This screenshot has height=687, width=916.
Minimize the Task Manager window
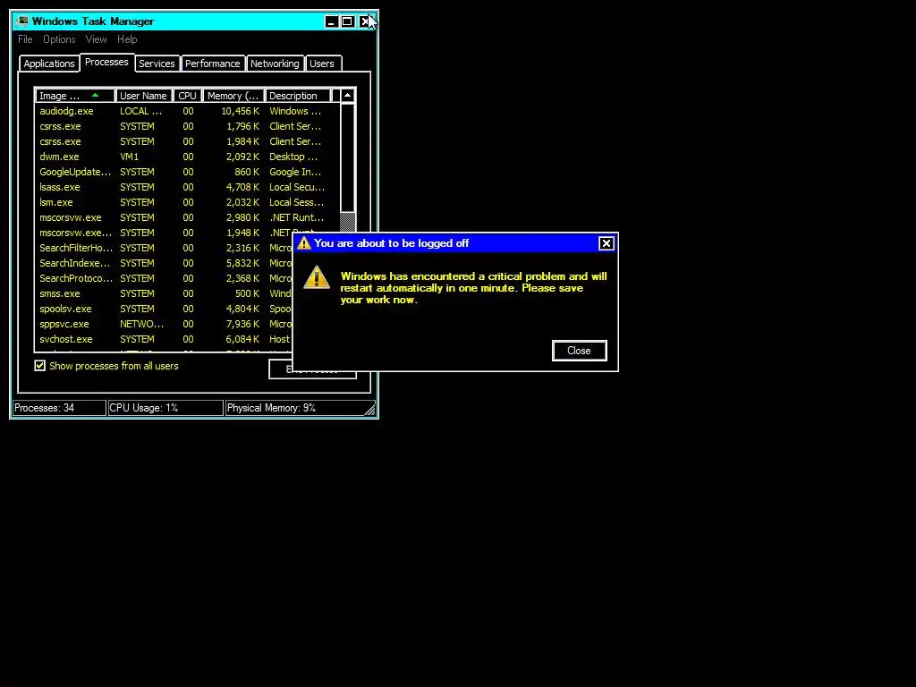331,21
